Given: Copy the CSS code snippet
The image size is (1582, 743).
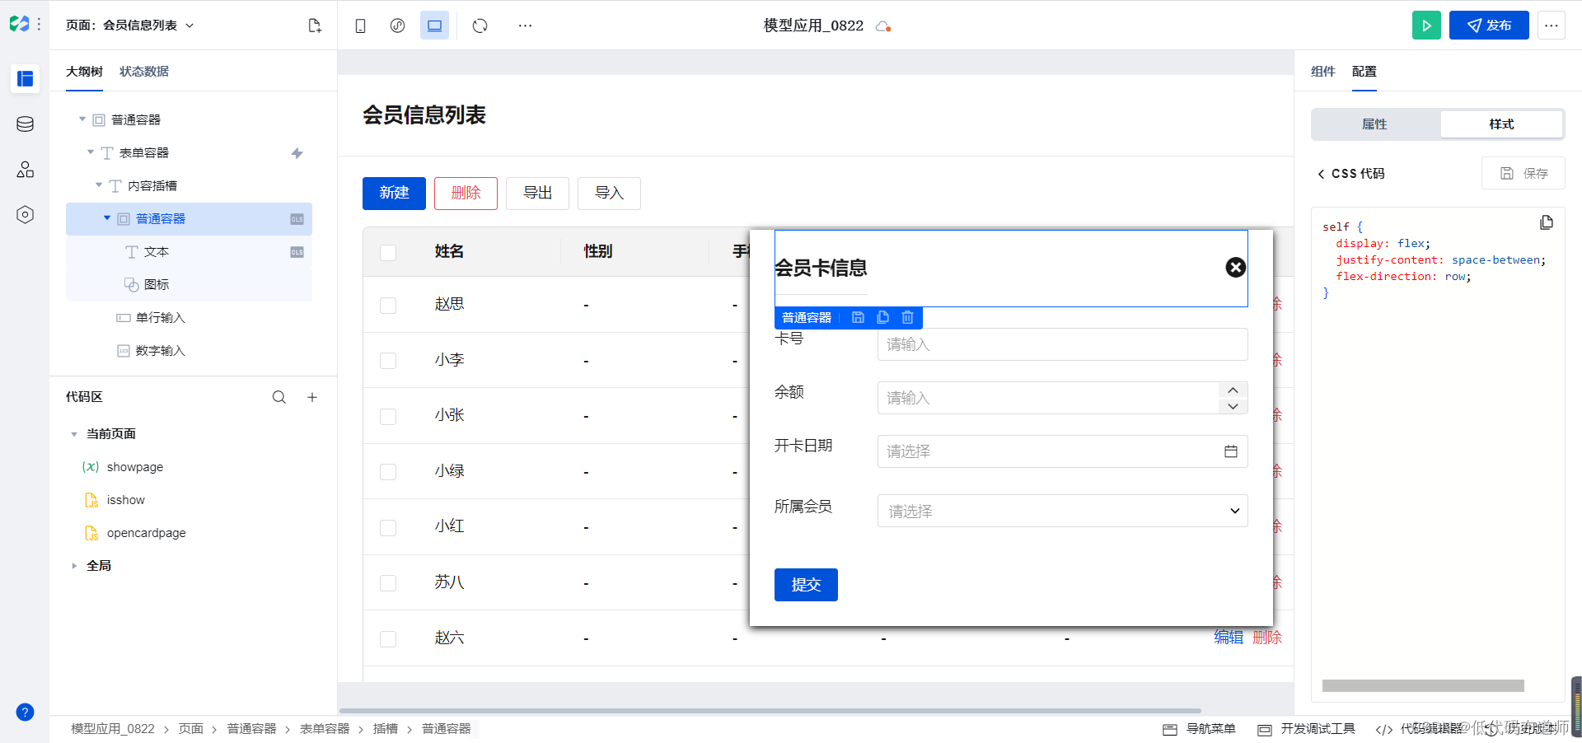Looking at the screenshot, I should click(1547, 222).
